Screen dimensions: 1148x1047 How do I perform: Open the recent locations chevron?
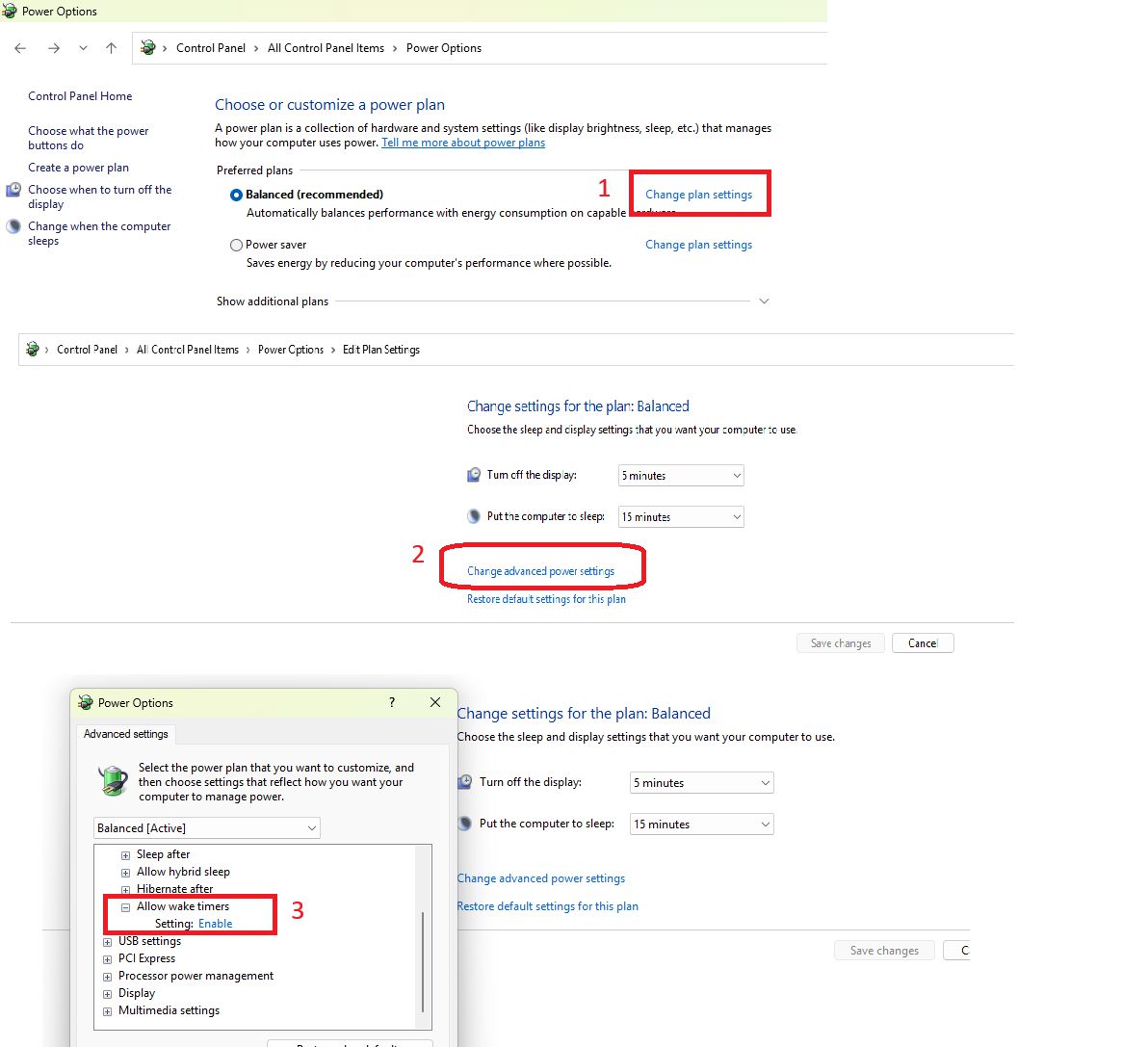point(84,48)
